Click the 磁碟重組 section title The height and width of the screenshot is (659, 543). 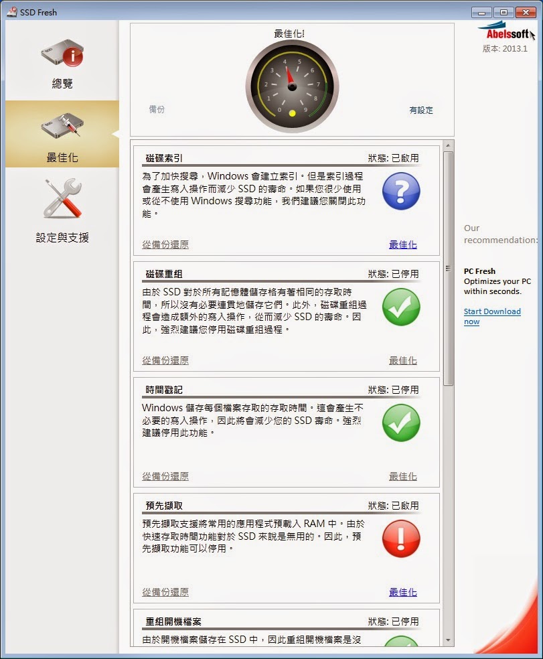coord(164,275)
